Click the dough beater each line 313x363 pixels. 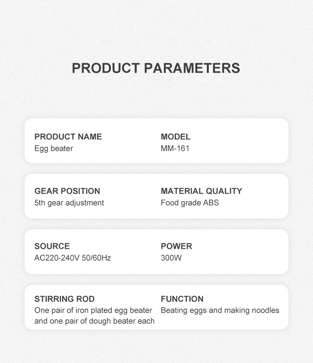[94, 321]
